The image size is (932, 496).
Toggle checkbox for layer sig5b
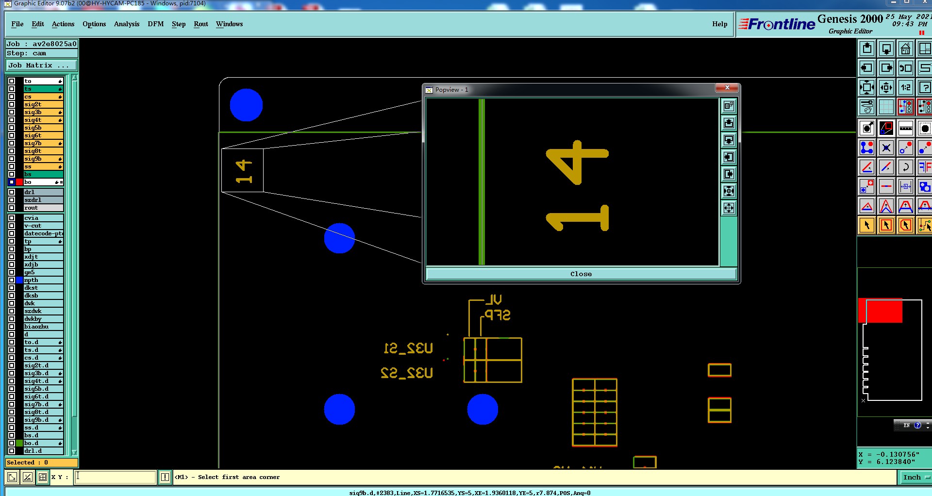(x=12, y=128)
